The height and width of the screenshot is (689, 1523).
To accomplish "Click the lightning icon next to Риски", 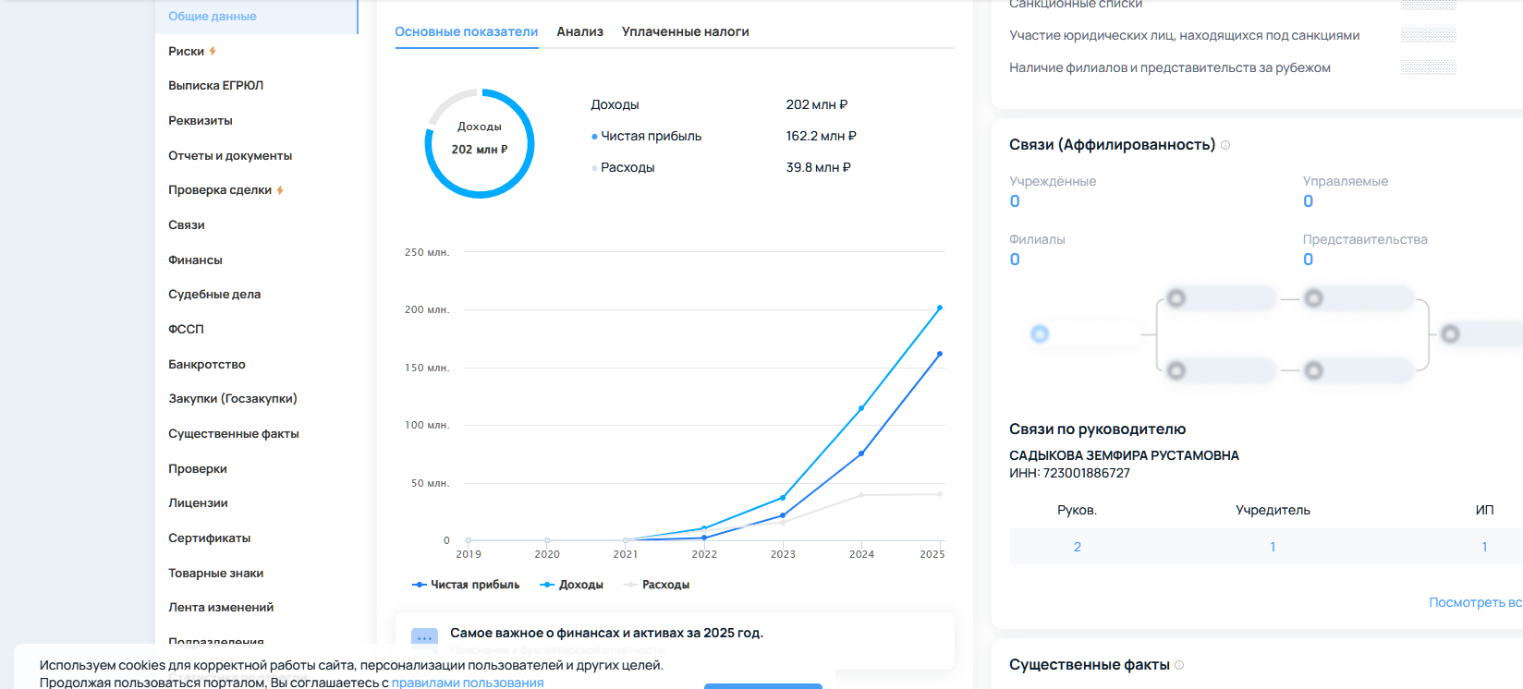I will (213, 52).
